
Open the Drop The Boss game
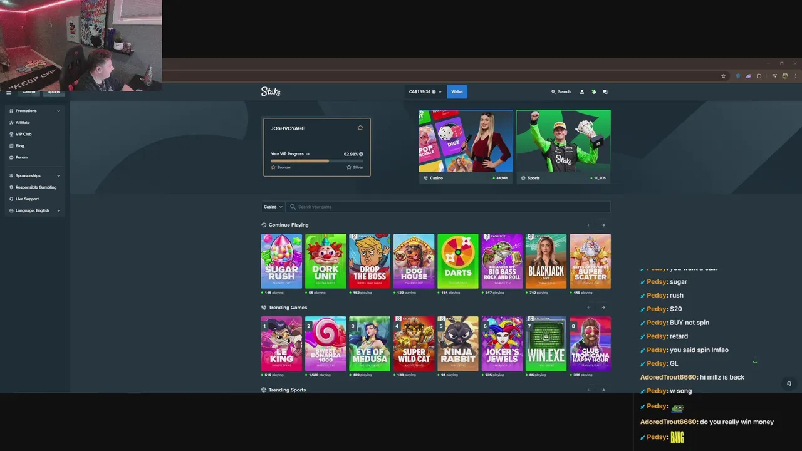pyautogui.click(x=370, y=261)
